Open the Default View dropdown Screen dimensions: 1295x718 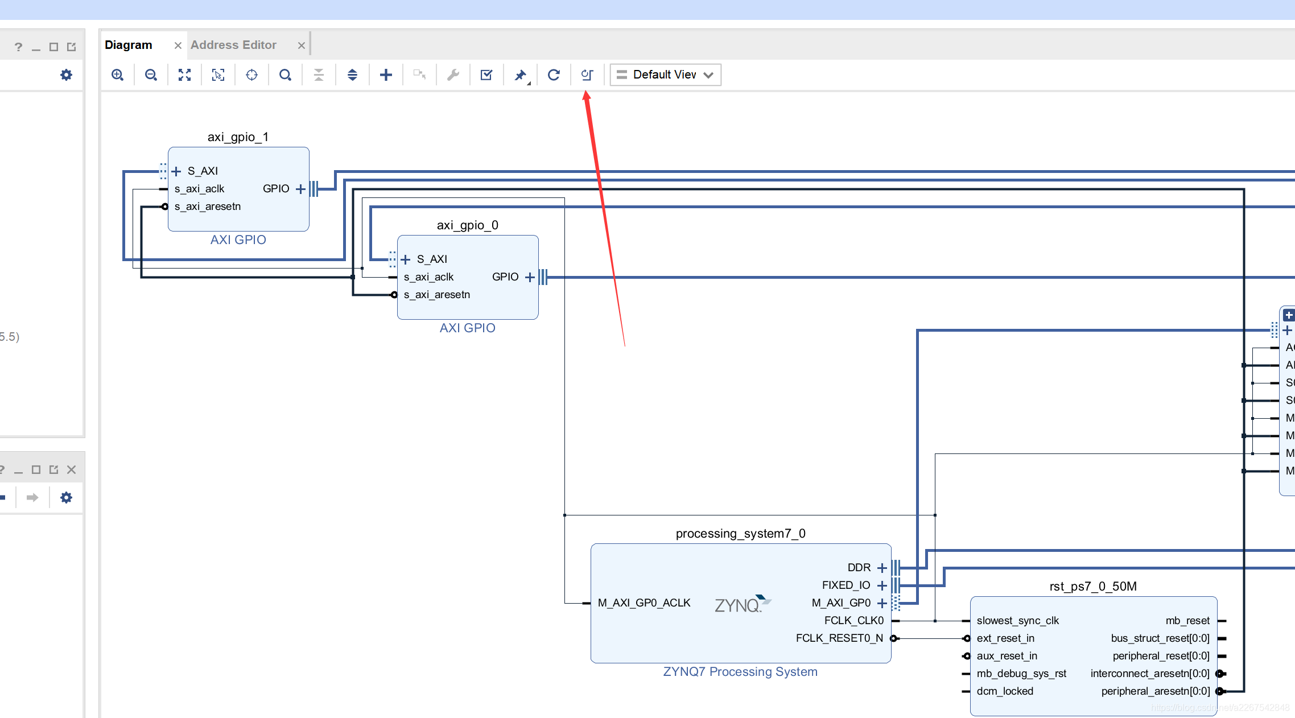[x=665, y=75]
